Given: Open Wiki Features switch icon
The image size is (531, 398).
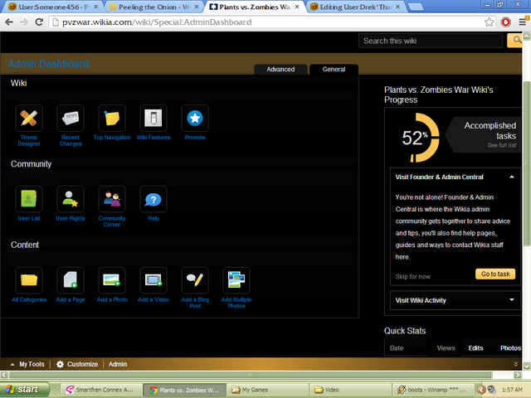Looking at the screenshot, I should [x=153, y=118].
